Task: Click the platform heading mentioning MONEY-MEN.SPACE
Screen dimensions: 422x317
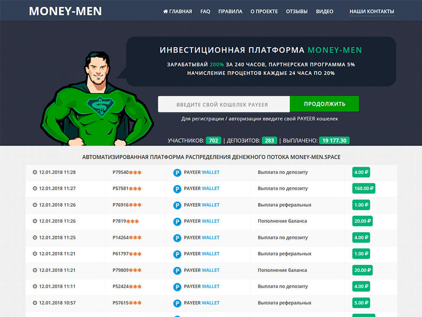Action: (211, 157)
